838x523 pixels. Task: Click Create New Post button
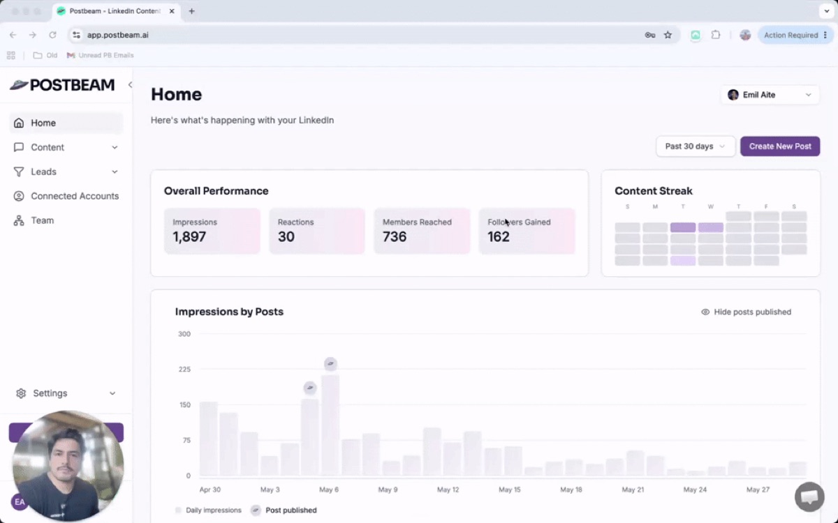click(x=780, y=146)
